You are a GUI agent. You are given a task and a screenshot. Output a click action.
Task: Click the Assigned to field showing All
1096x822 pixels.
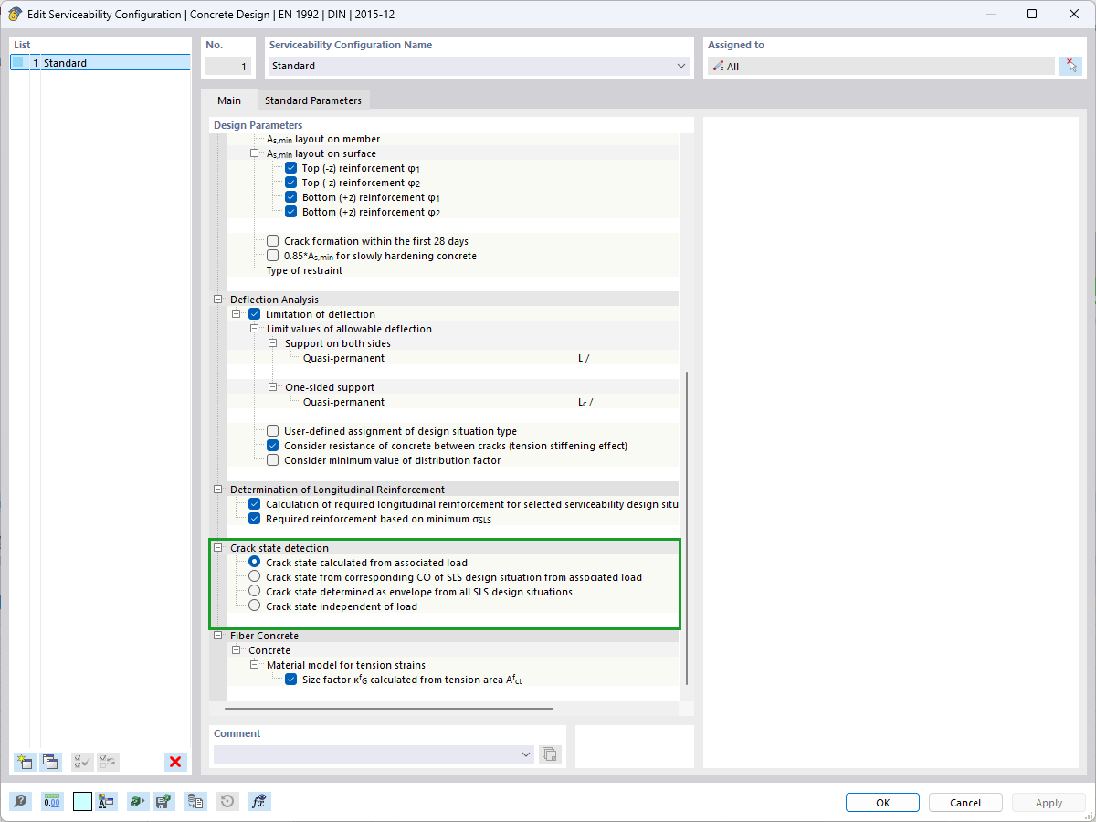(880, 66)
